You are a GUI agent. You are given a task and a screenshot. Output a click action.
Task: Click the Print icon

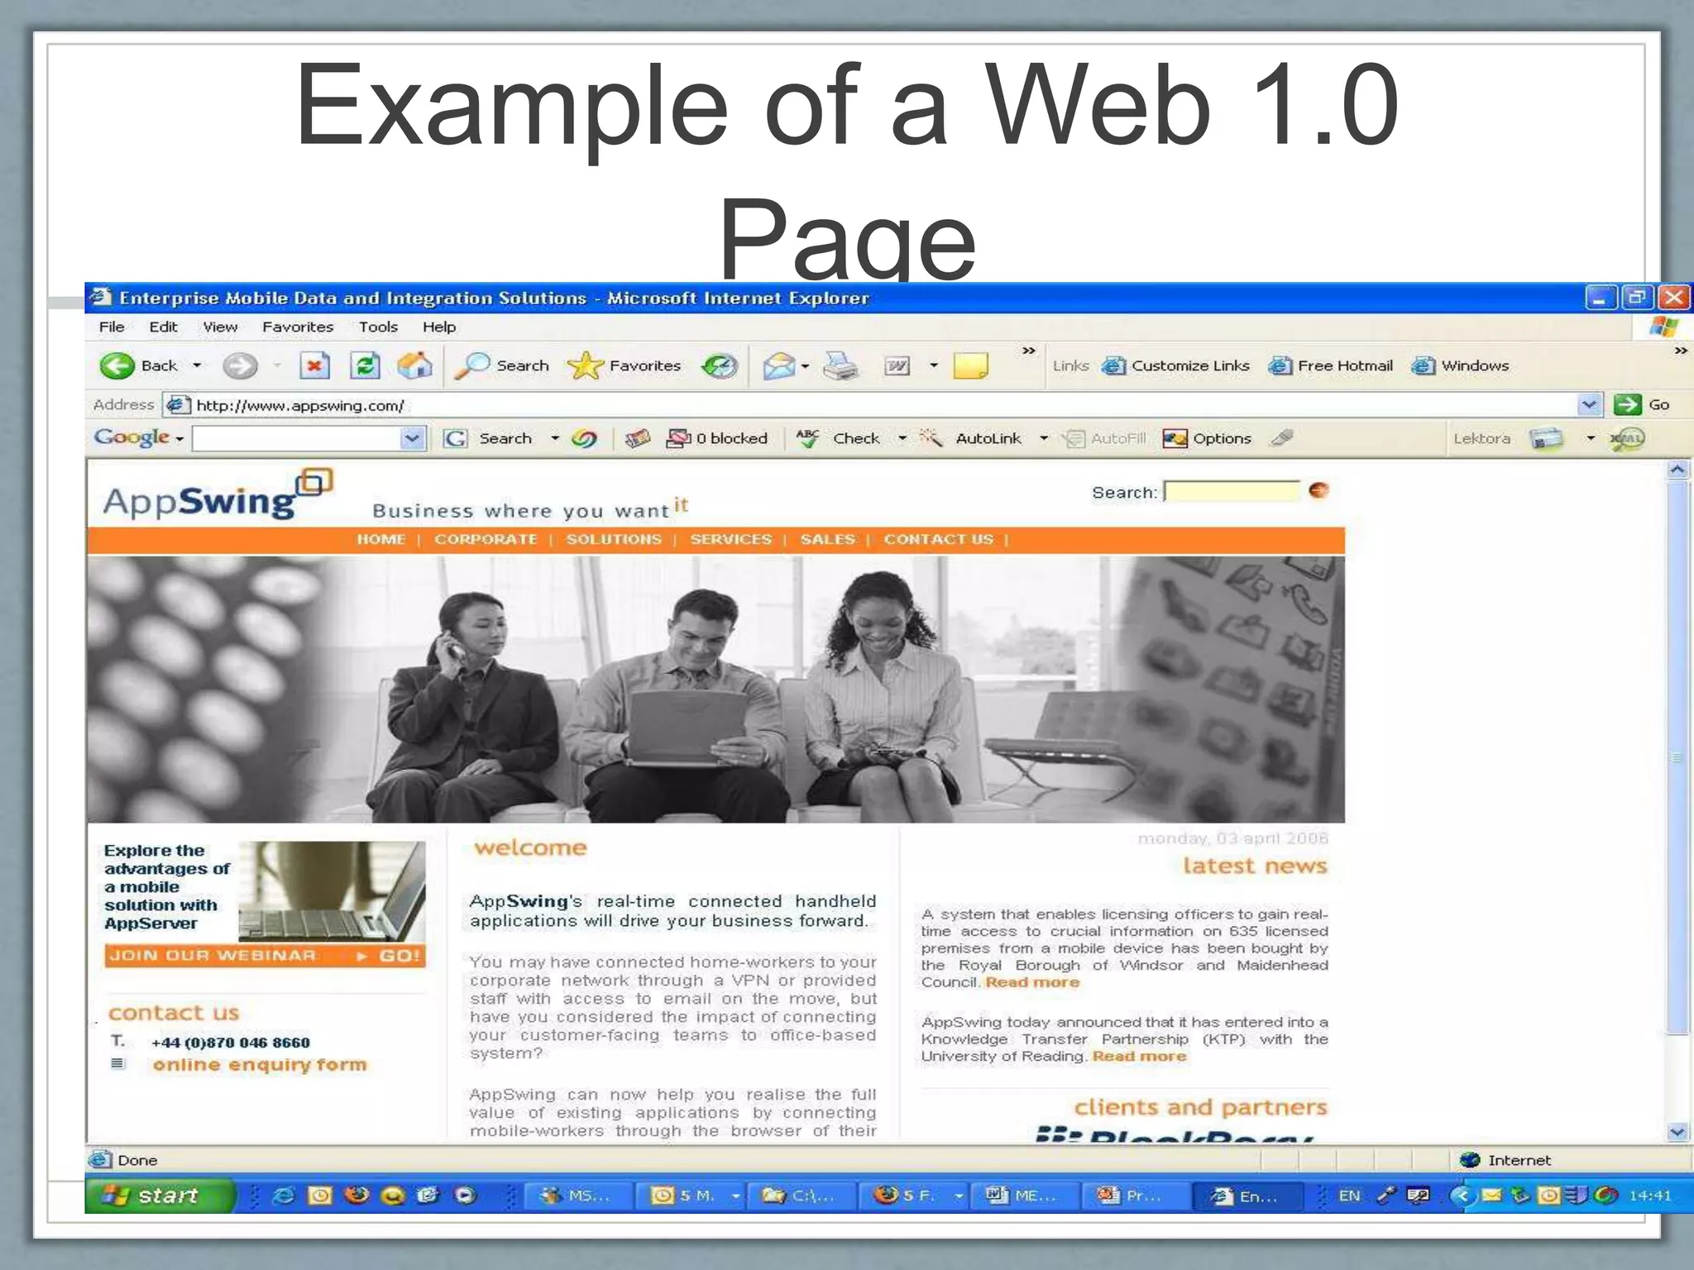(841, 365)
